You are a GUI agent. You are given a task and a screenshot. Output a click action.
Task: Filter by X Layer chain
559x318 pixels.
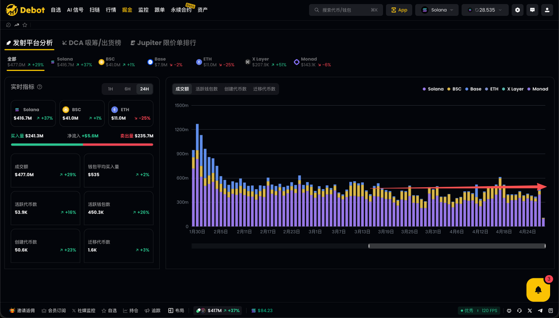pos(266,62)
